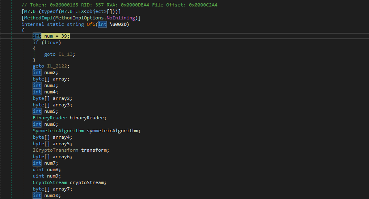Click the array7 variable name
Image resolution: width=369 pixels, height=199 pixels.
pos(62,189)
